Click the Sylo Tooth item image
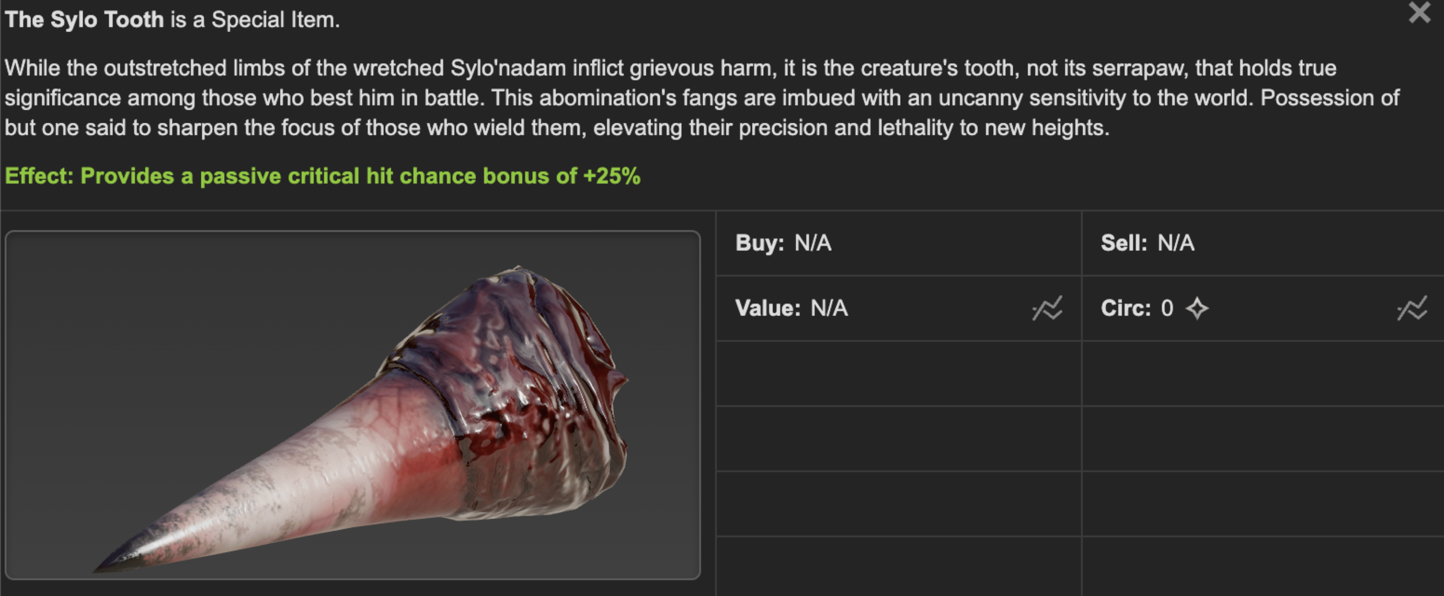This screenshot has height=596, width=1444. click(x=353, y=405)
